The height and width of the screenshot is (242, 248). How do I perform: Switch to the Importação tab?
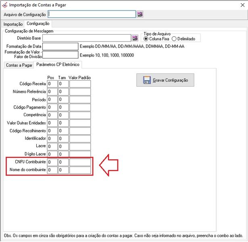click(13, 24)
